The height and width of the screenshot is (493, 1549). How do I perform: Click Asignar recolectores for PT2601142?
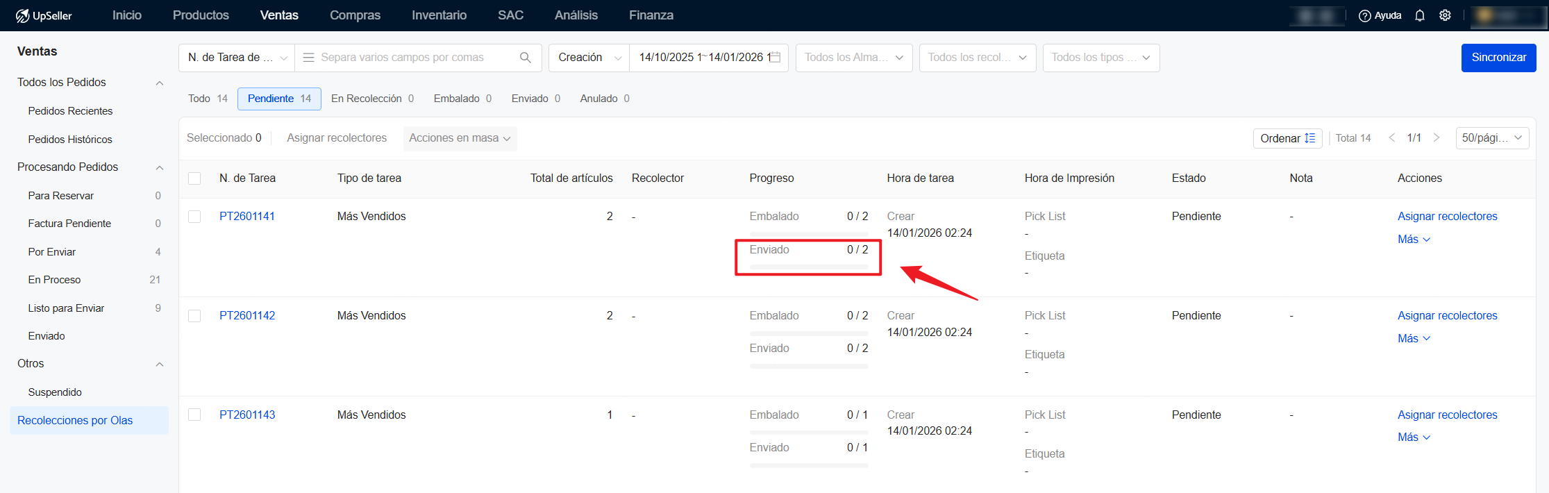(1448, 316)
